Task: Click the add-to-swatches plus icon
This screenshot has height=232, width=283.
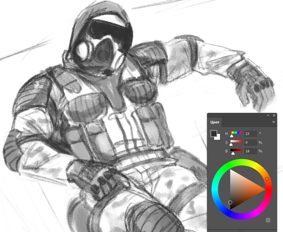Action: tap(268, 220)
